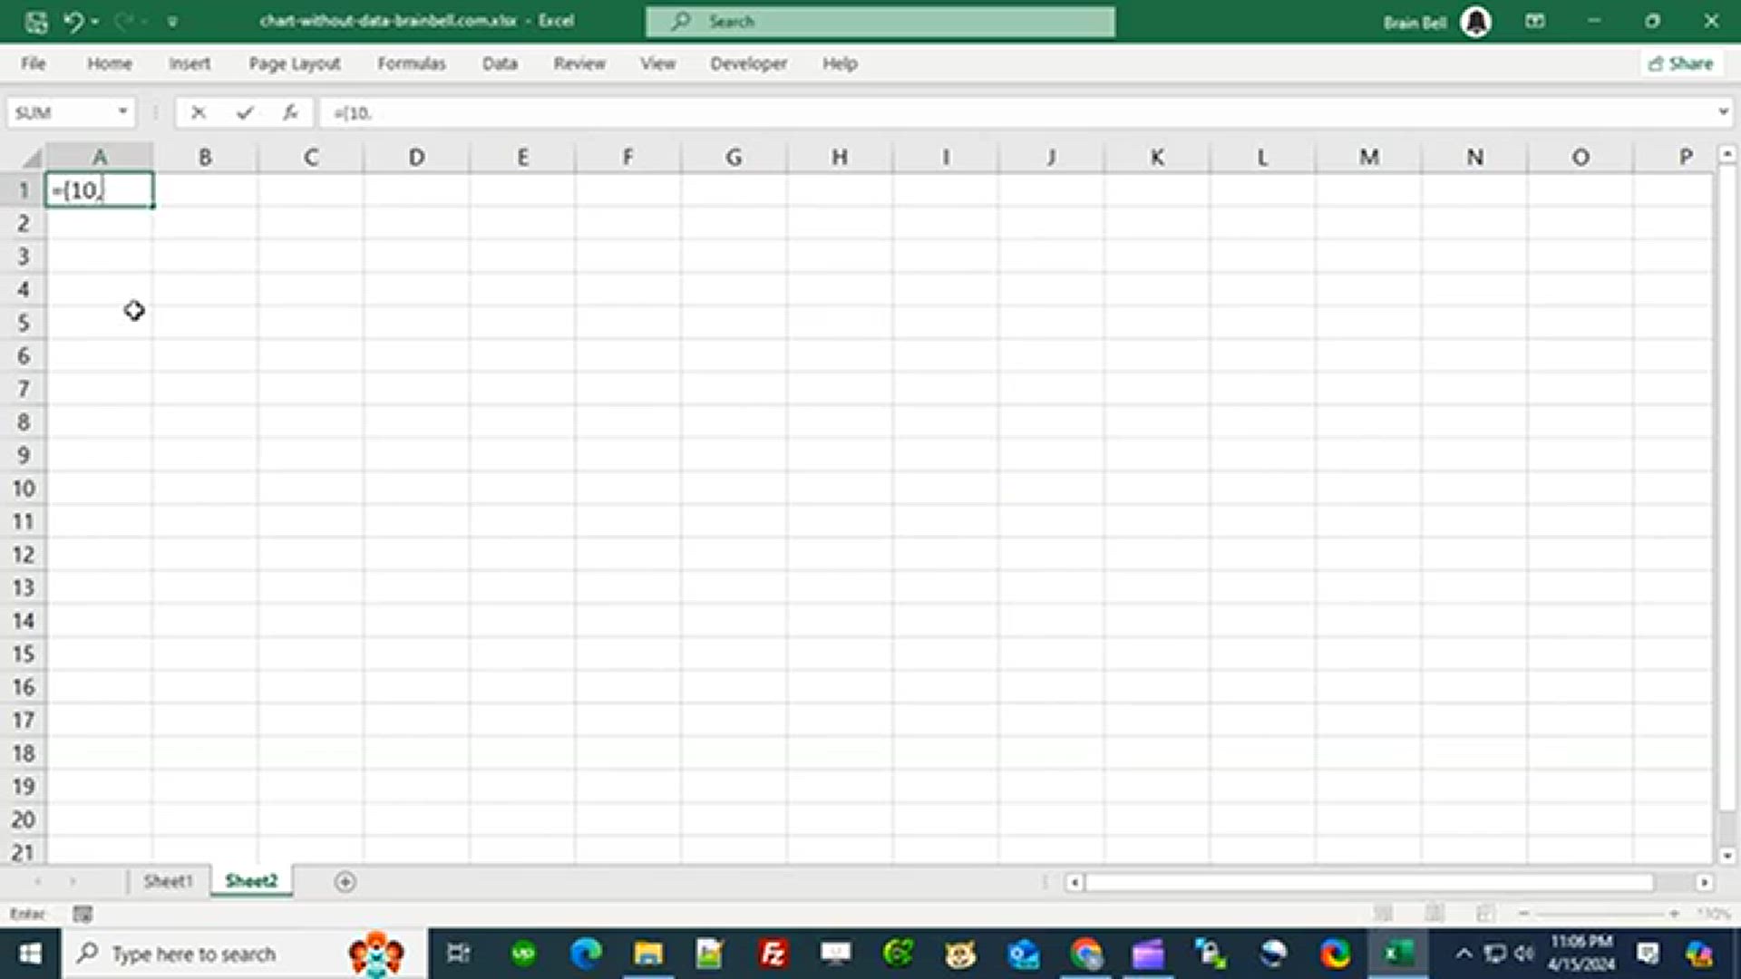Open the Insert Function dialog
This screenshot has width=1741, height=979.
(290, 112)
